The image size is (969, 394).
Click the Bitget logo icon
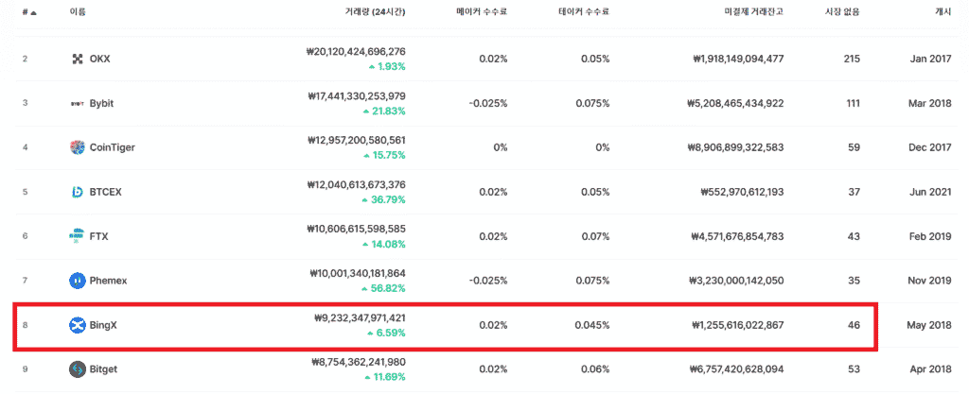78,369
